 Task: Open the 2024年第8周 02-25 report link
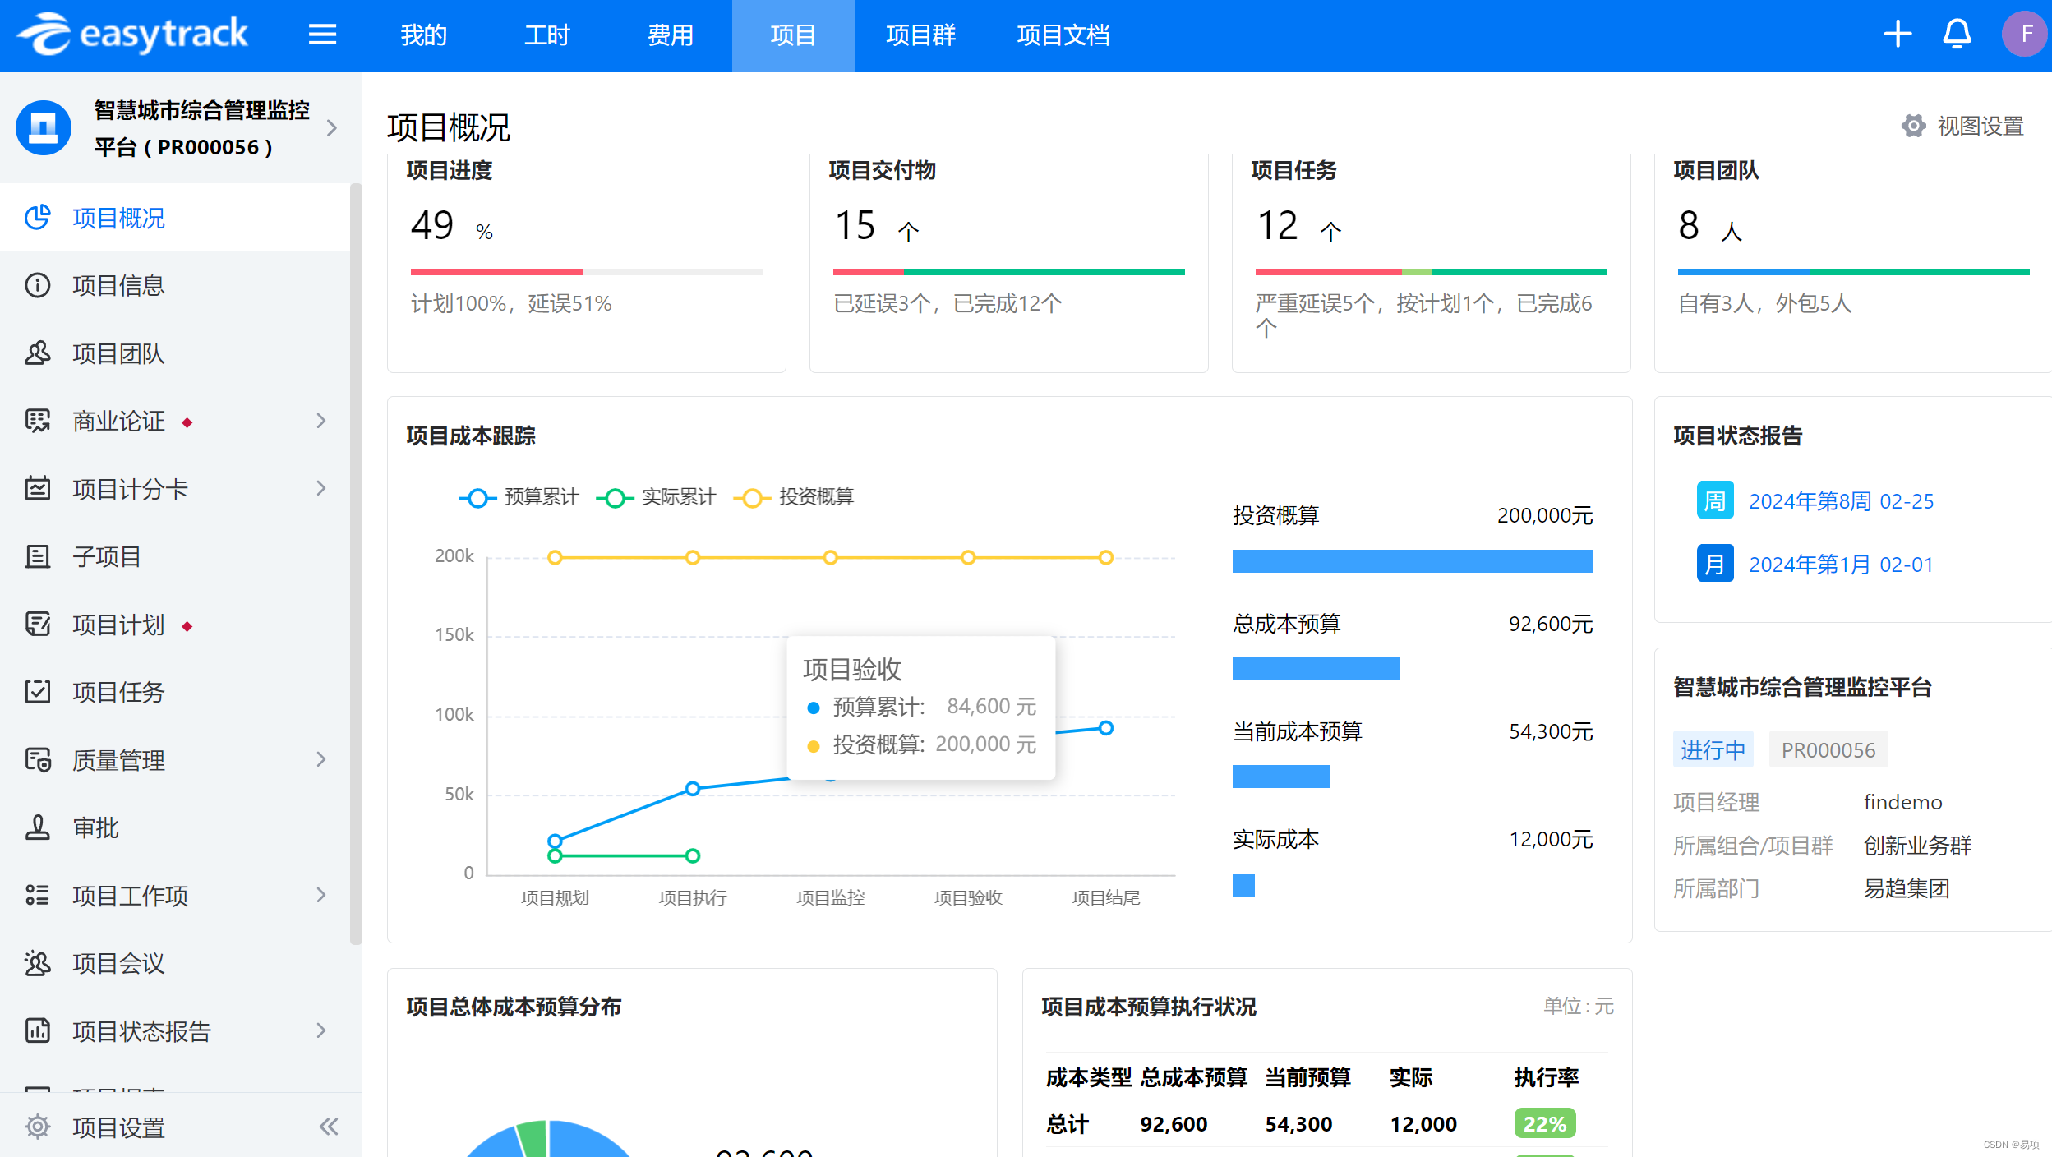click(1841, 501)
